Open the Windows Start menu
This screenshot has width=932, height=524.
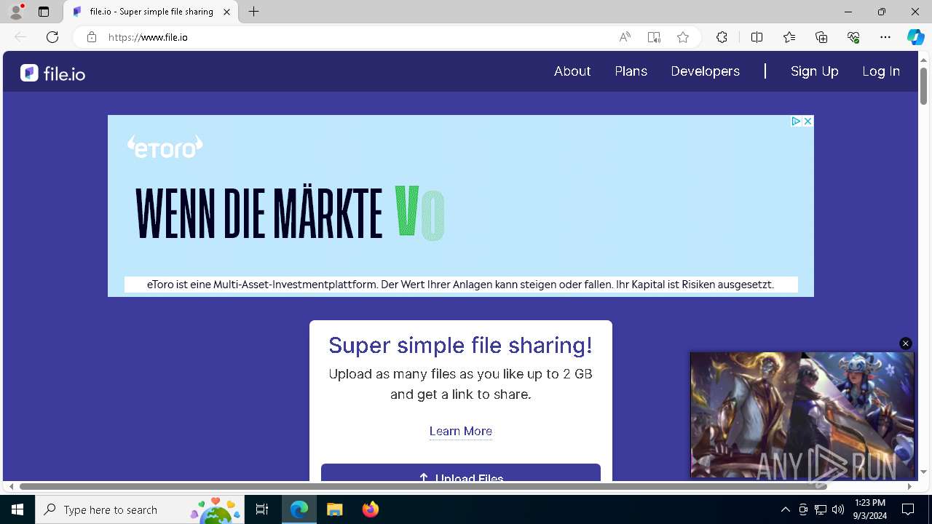(17, 509)
